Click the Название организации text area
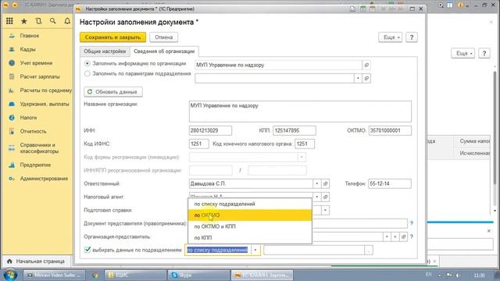This screenshot has height=281, width=500. click(x=300, y=112)
